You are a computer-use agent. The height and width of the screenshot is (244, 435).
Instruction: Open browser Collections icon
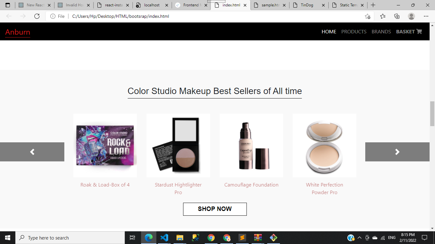click(397, 16)
